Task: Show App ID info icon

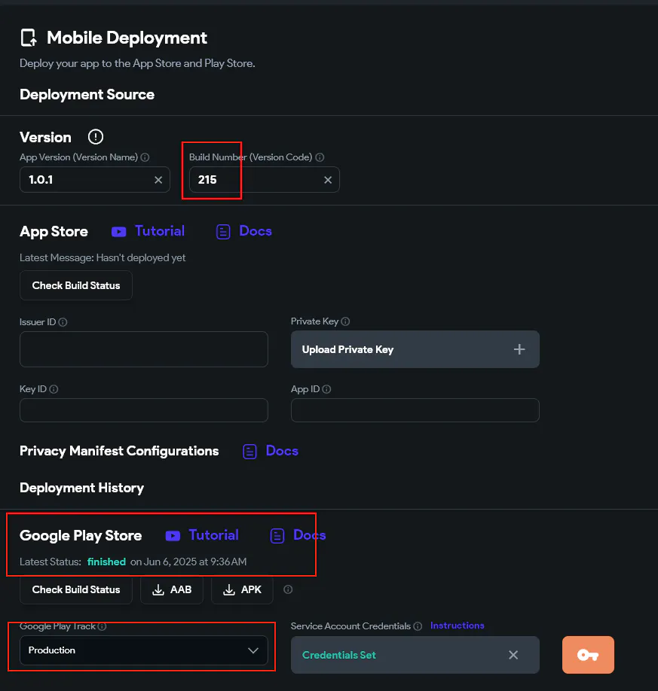Action: pos(326,389)
